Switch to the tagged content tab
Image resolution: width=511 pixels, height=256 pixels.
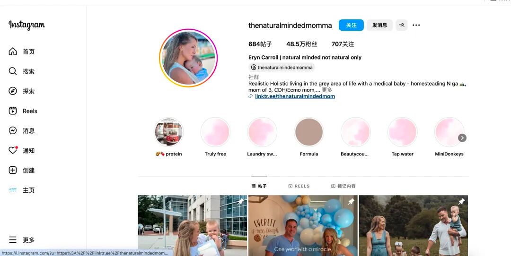[x=343, y=186]
